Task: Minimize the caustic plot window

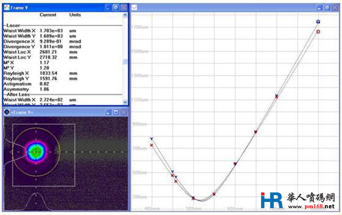Action: (319, 8)
